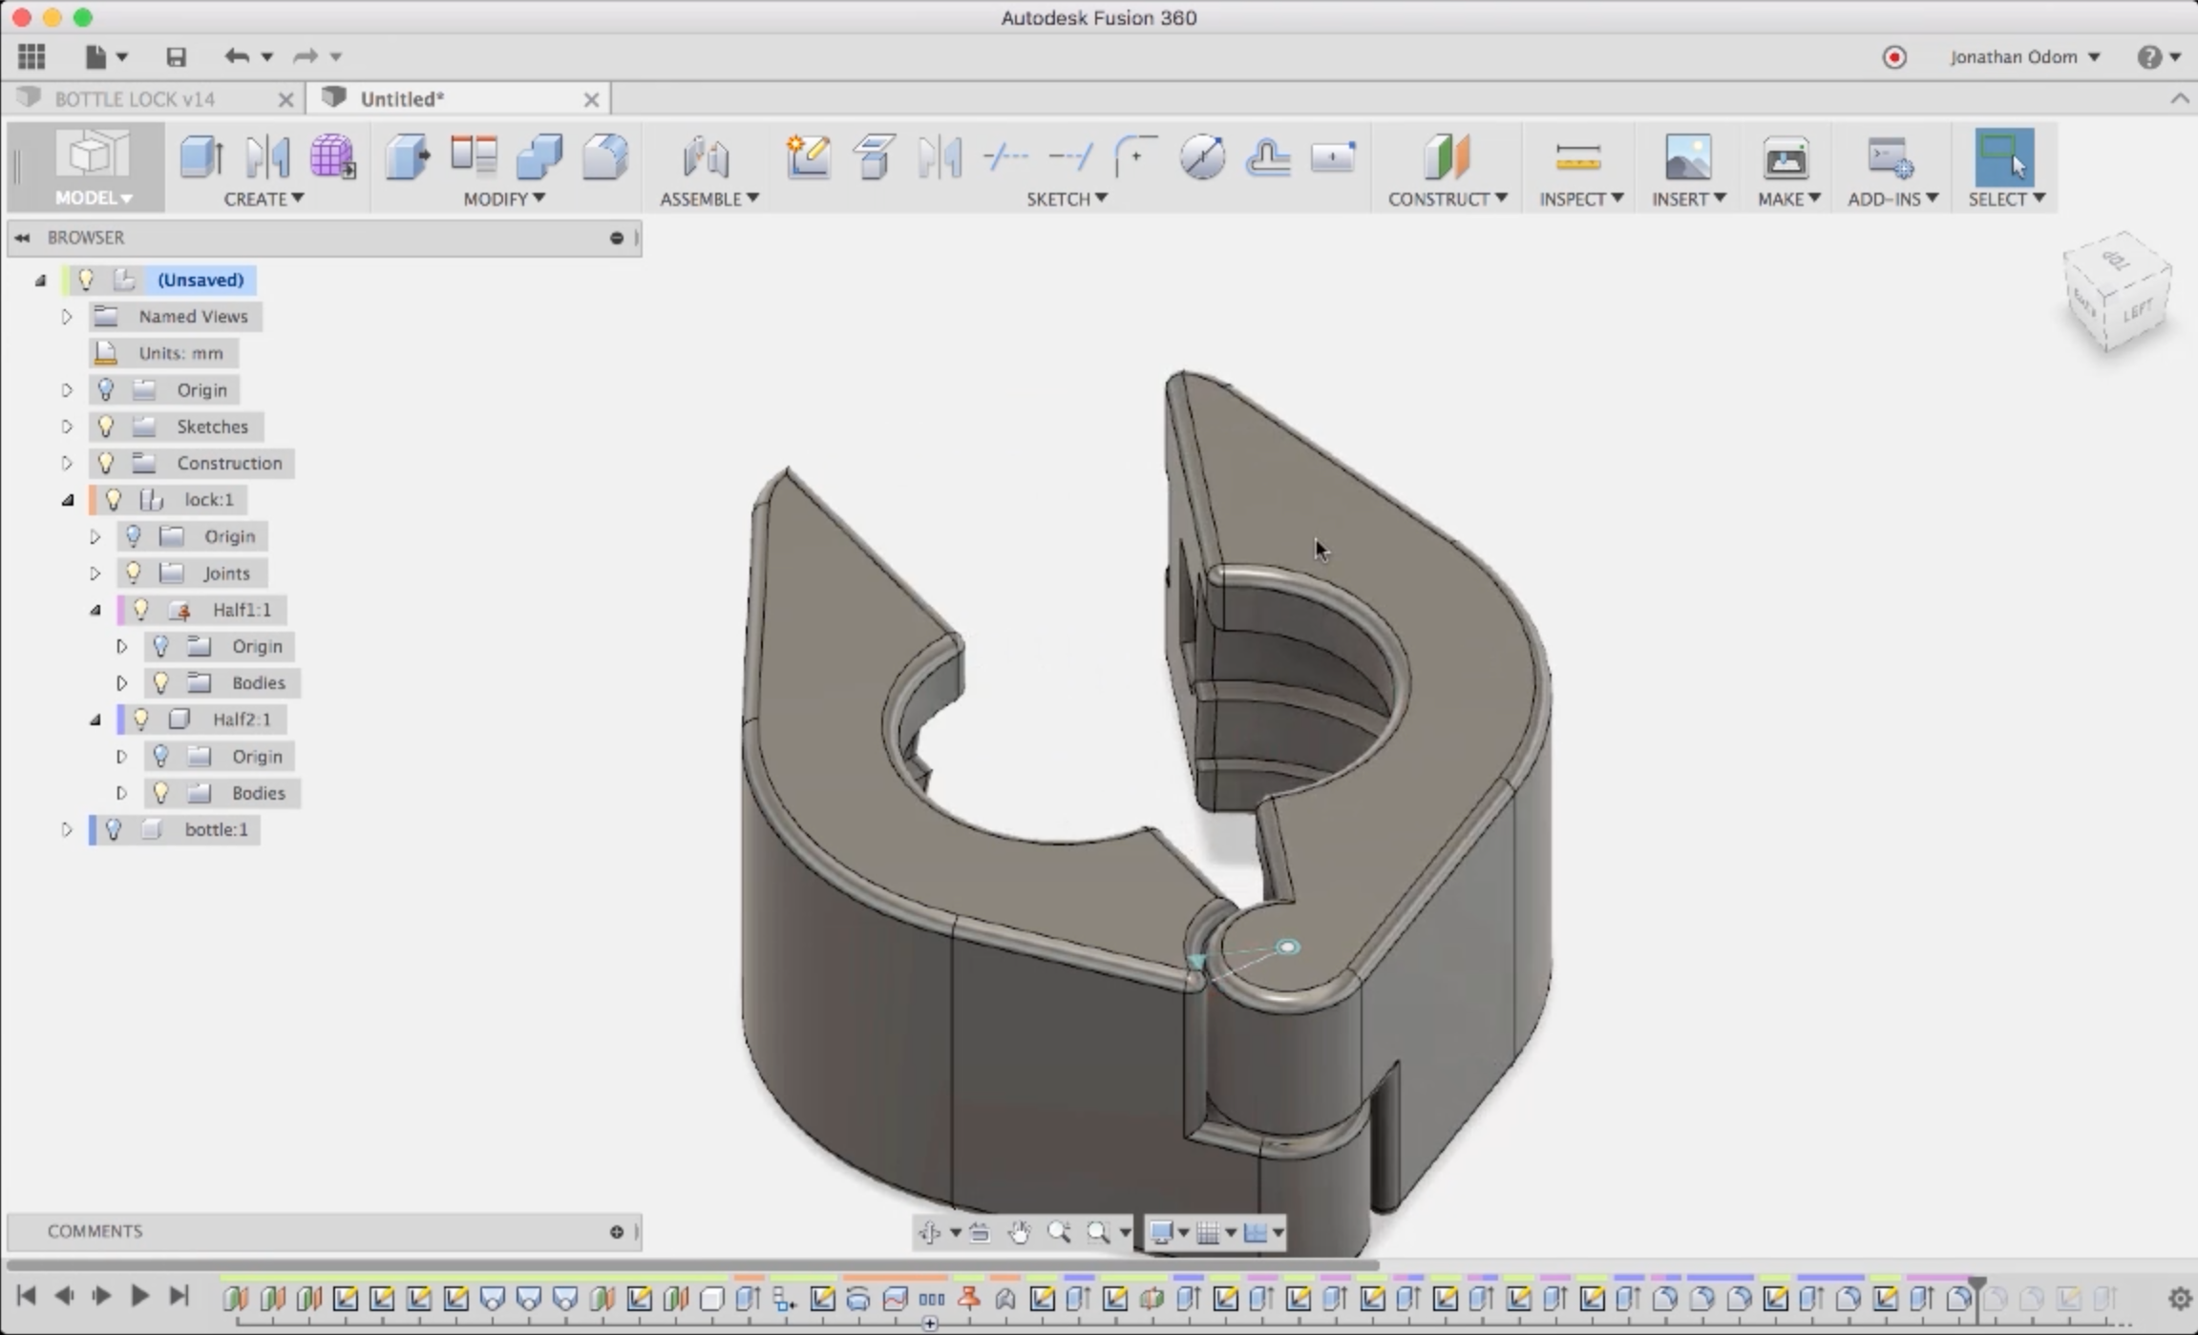Screen dimensions: 2198x1335
Task: Hide the Sketches folder via lightbulb
Action: pyautogui.click(x=106, y=427)
